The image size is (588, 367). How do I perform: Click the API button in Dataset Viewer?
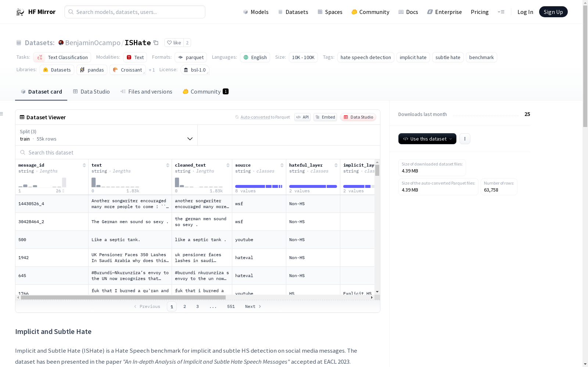coord(302,117)
